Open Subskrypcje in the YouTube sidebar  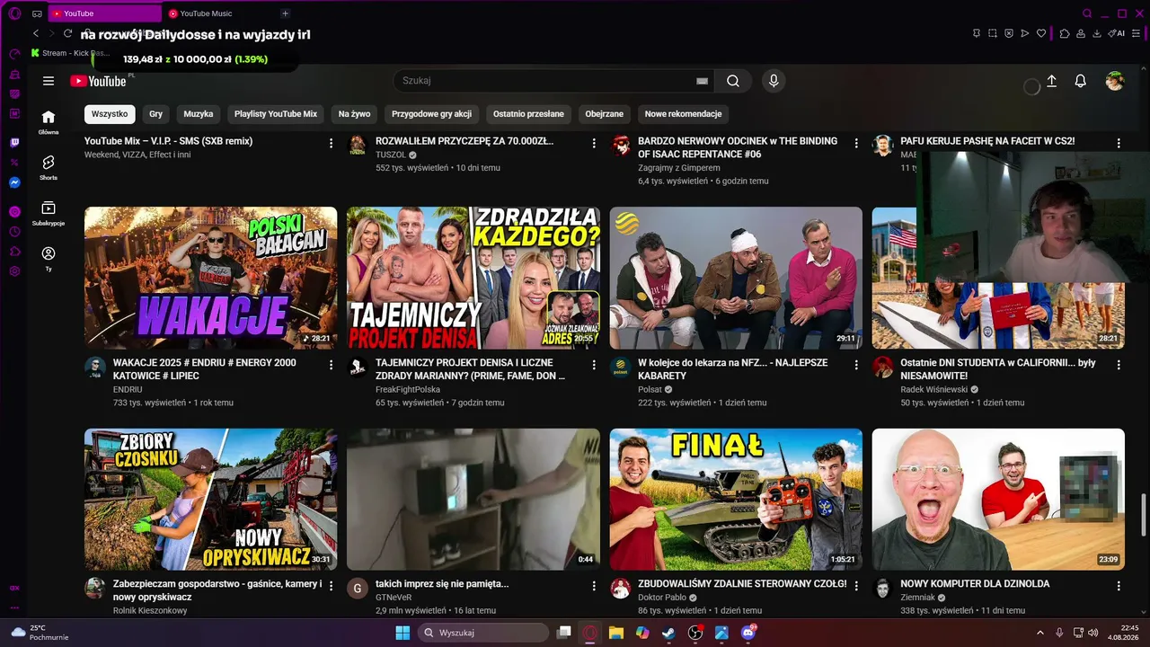[49, 213]
